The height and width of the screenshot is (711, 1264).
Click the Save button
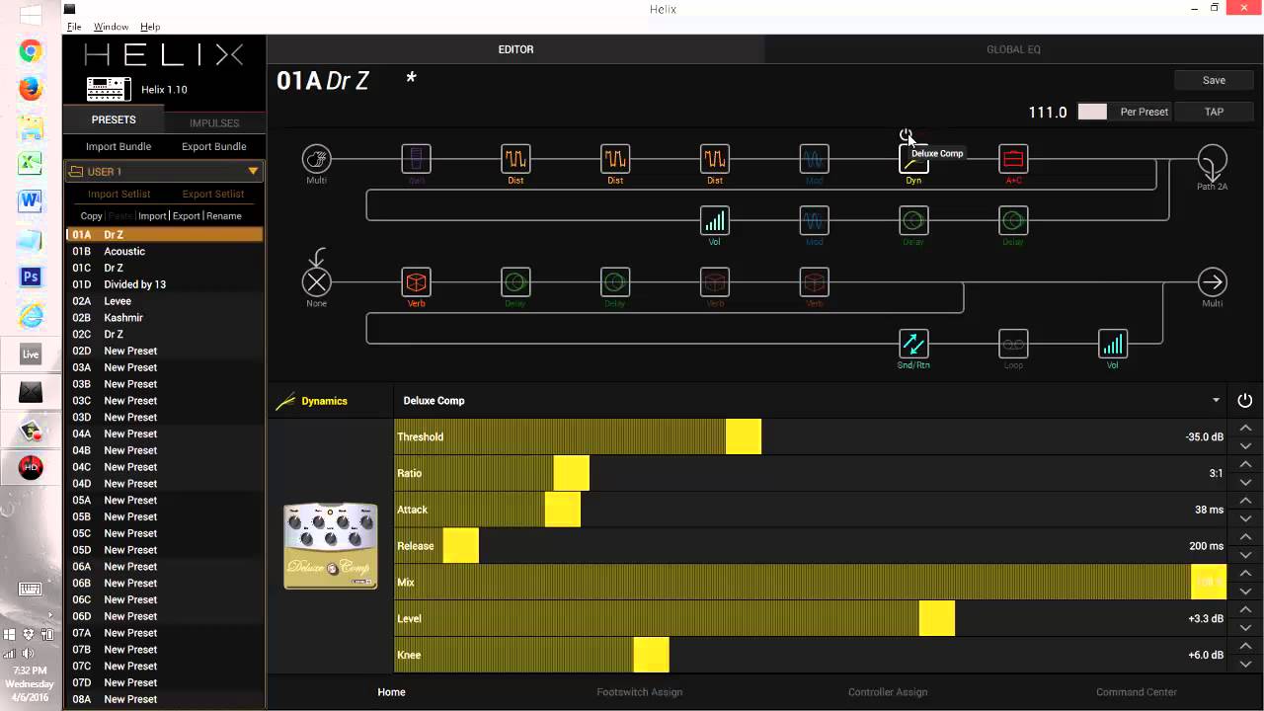1214,80
